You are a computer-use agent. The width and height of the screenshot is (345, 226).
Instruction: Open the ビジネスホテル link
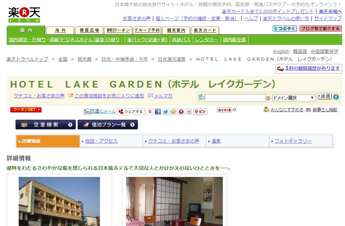[x=77, y=40]
